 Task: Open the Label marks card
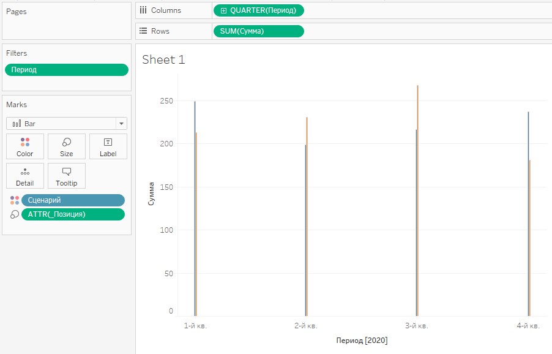click(x=108, y=146)
